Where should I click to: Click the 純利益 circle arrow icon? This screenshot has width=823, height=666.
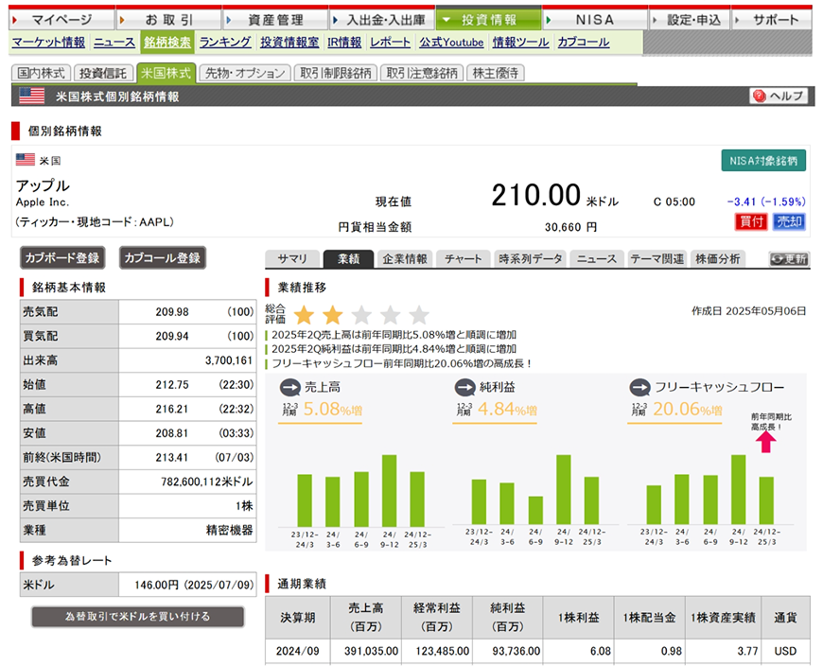(464, 387)
